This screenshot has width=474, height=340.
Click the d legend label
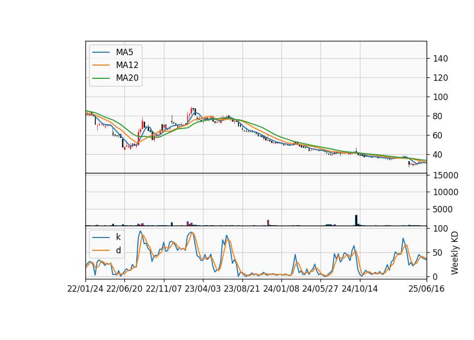tap(118, 250)
